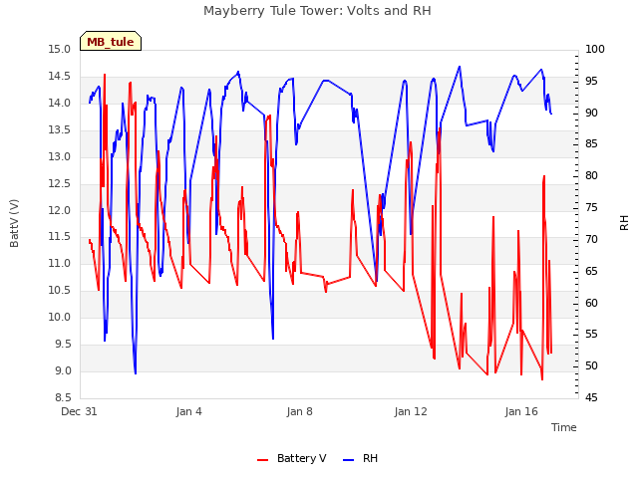Click the 14.5 voltage tick label

pos(60,76)
